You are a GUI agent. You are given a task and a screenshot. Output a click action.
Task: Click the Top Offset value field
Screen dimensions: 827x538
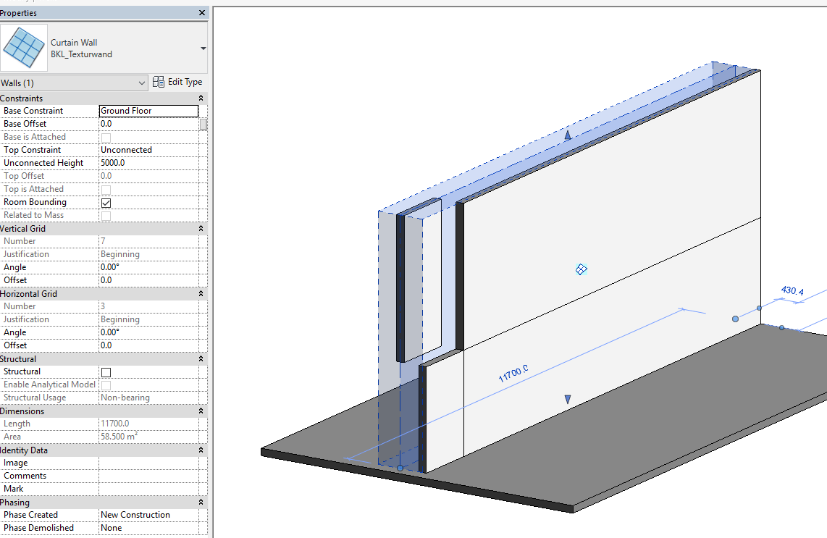148,176
